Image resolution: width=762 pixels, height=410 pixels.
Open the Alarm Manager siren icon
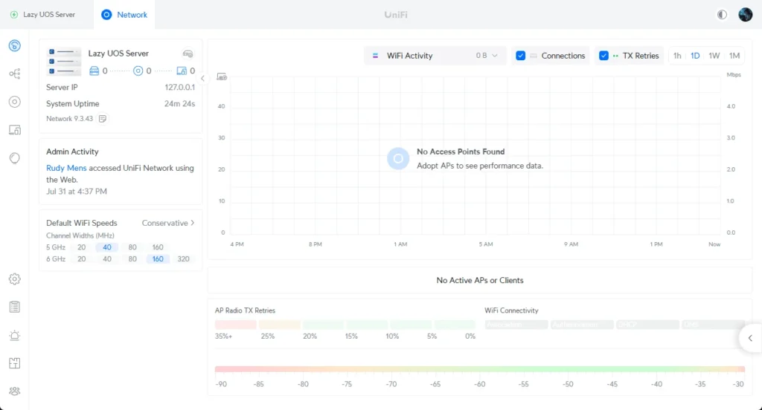pos(14,335)
